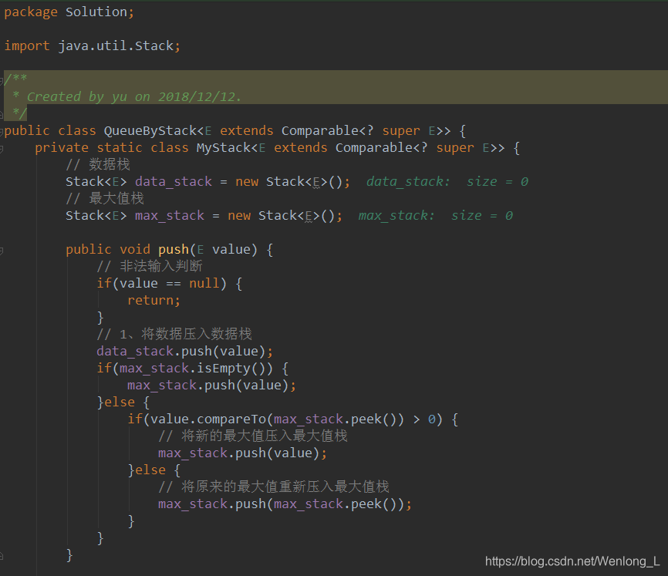This screenshot has height=576, width=668.
Task: Click the 'compareTo' method call
Action: 231,419
